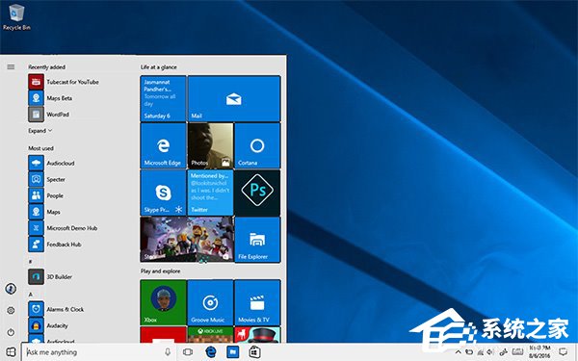This screenshot has width=578, height=361.
Task: Open the Skype Preview tile
Action: (164, 193)
